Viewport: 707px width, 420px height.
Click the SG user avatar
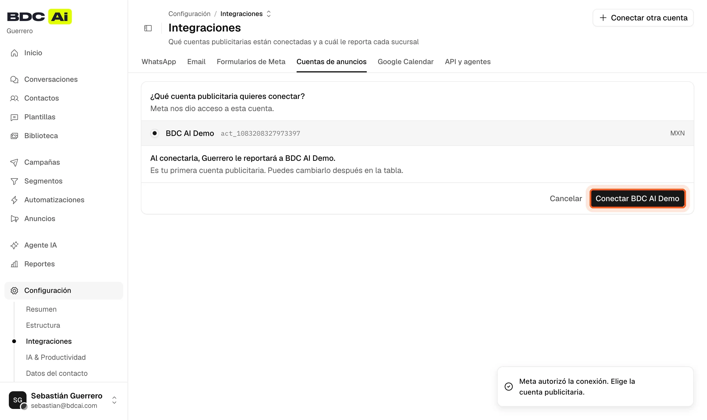click(17, 400)
